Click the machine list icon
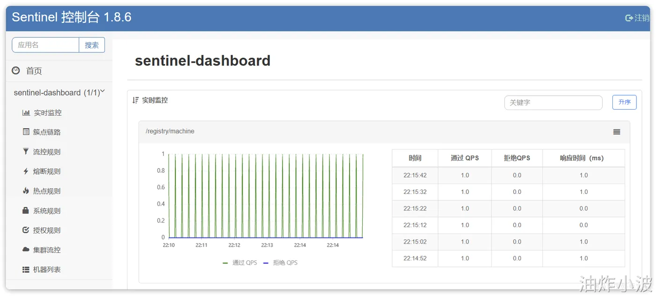Screen dimensions: 656x296 [x=26, y=270]
